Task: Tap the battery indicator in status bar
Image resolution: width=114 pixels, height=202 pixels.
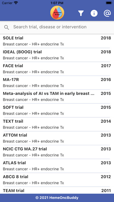Action: pos(109,3)
